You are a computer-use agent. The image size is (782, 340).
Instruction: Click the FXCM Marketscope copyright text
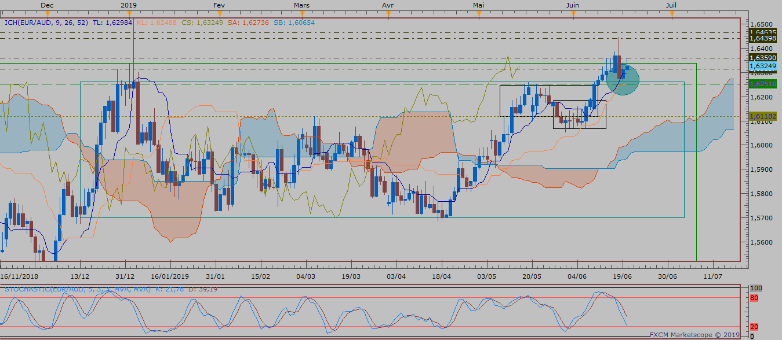(x=694, y=334)
